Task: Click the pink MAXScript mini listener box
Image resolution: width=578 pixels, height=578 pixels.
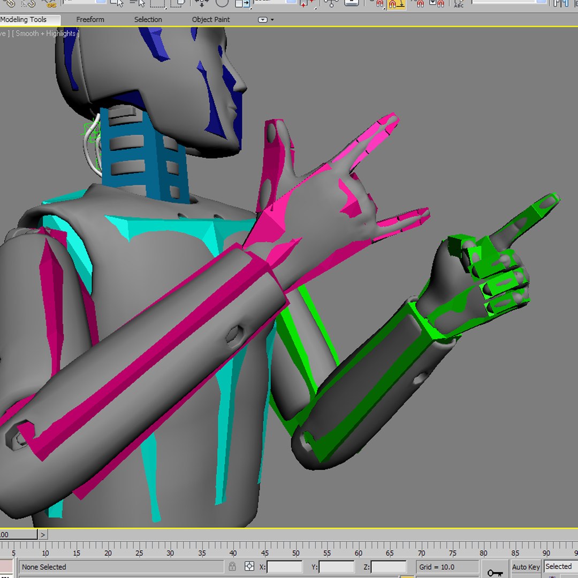Action: tap(6, 567)
